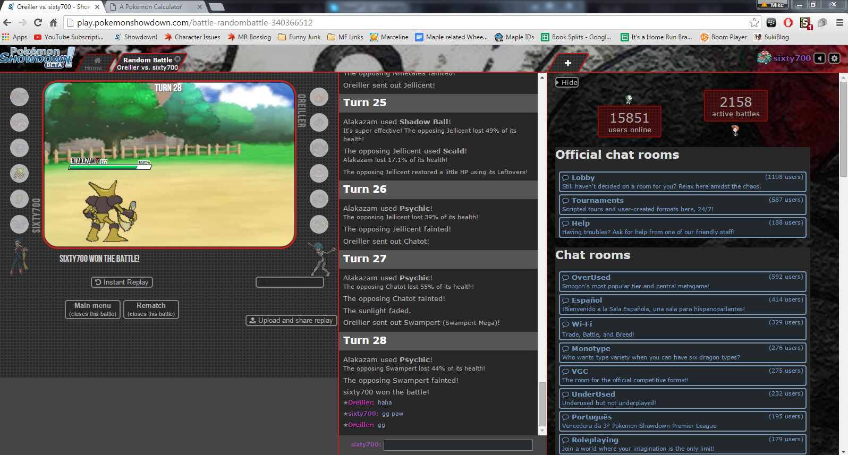Join the Monotype chat room

tap(682, 353)
